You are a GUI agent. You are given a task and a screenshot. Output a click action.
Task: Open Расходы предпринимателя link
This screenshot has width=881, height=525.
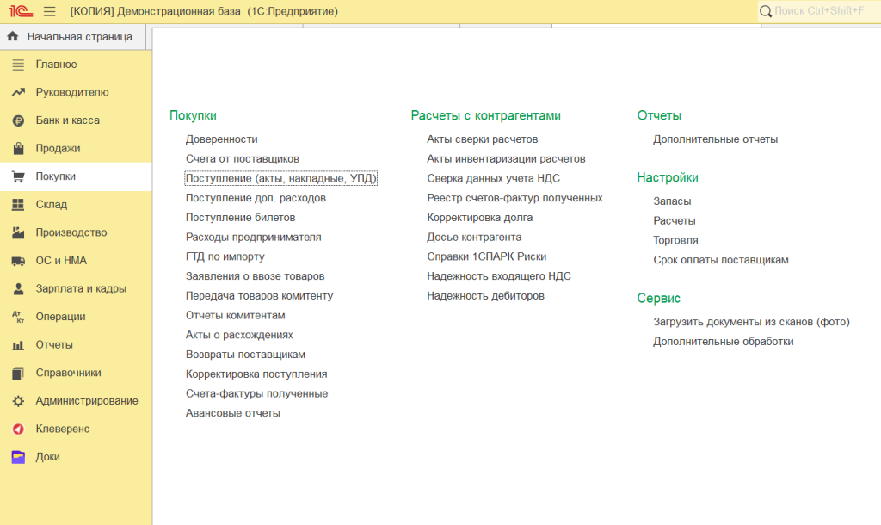coord(254,238)
